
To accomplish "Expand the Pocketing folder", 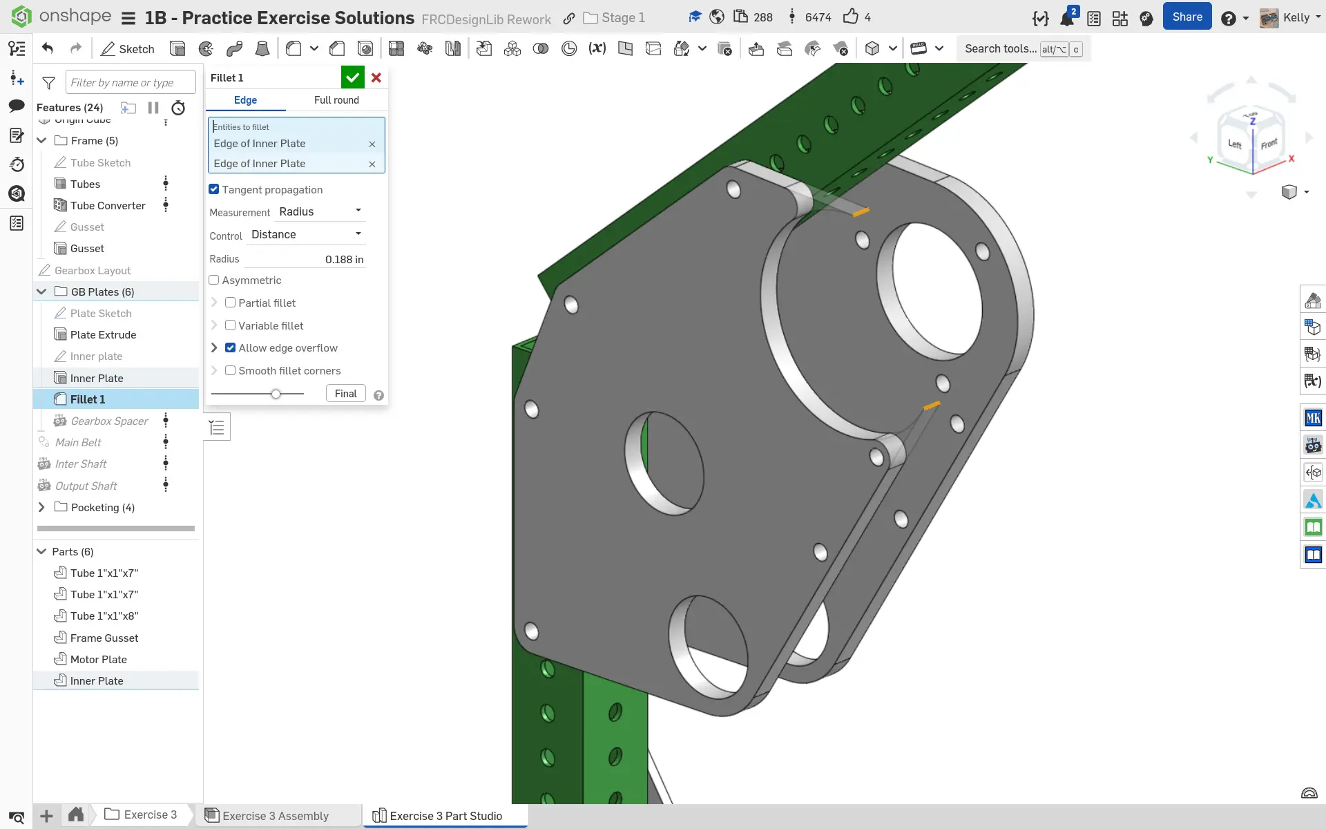I will pos(41,507).
